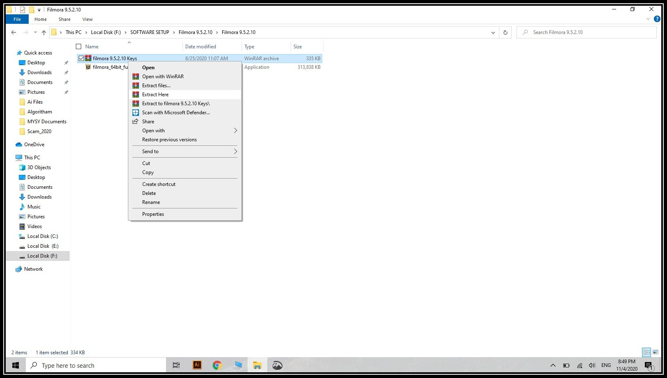Switch to the View ribbon tab
Viewport: 667px width, 378px height.
click(87, 19)
